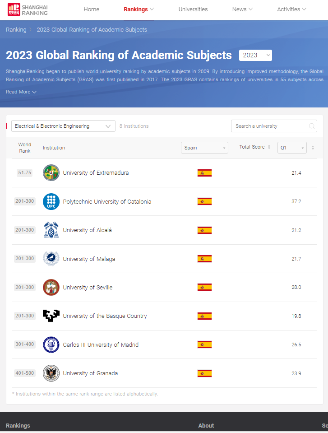Click the University of the Basque Country logo
The width and height of the screenshot is (328, 433).
[x=51, y=316]
